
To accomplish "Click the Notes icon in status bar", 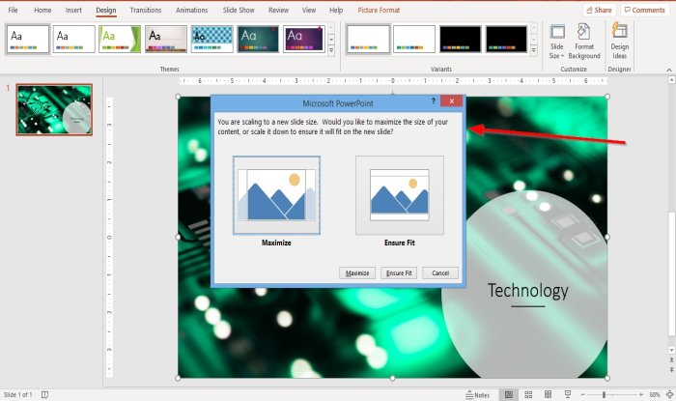I will [477, 394].
